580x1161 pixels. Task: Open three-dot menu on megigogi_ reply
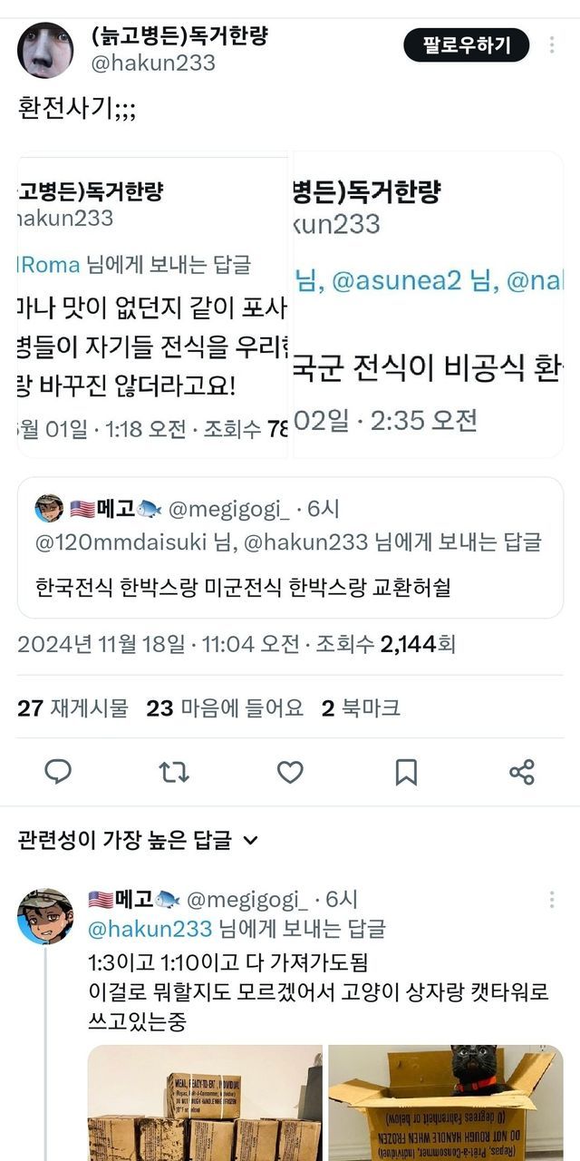[x=552, y=899]
